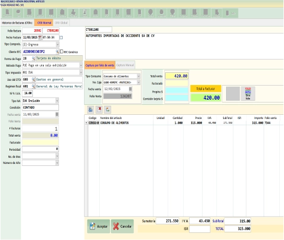Open the Tipo Consumo dropdown
The width and height of the screenshot is (284, 240).
click(x=138, y=76)
